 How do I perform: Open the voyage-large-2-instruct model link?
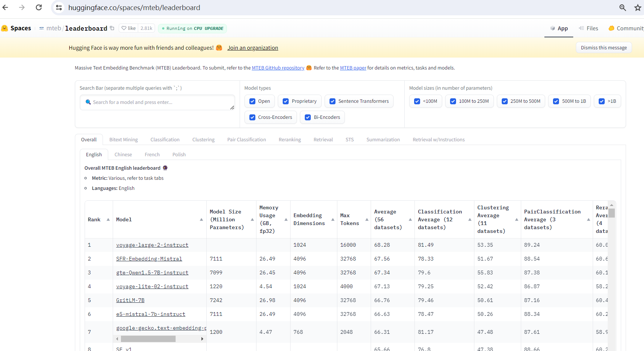152,245
